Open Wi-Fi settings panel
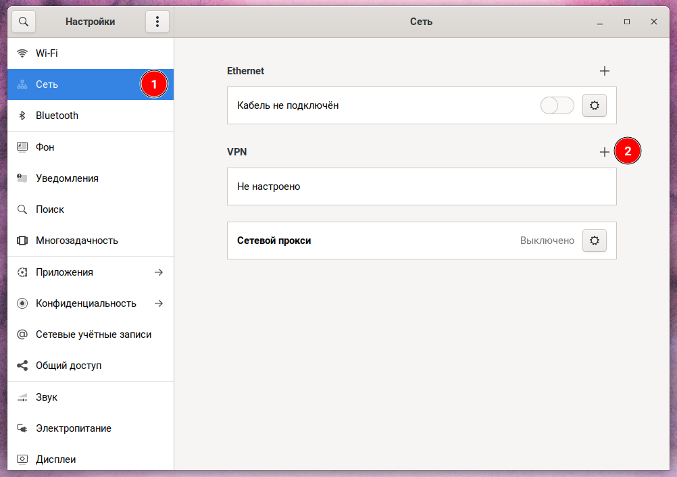 click(x=47, y=53)
